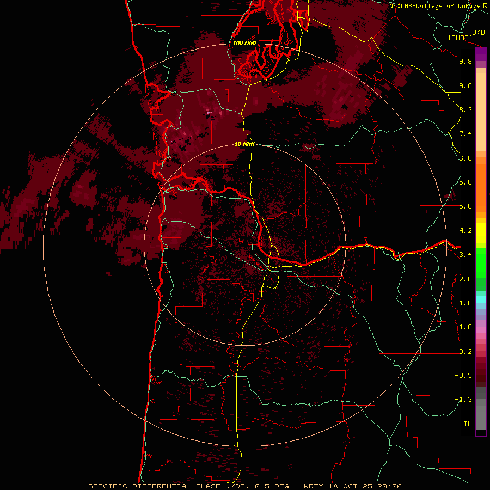Screen dimensions: 490x490
Task: Click the 50 NMI range ring label
Action: click(x=244, y=144)
